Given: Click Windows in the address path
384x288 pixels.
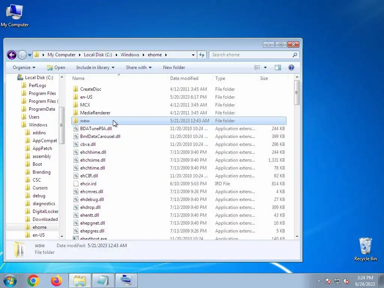Looking at the screenshot, I should click(x=130, y=55).
